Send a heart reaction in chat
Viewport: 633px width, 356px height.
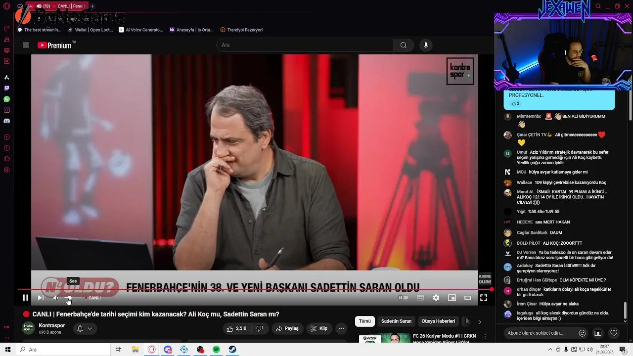click(614, 333)
